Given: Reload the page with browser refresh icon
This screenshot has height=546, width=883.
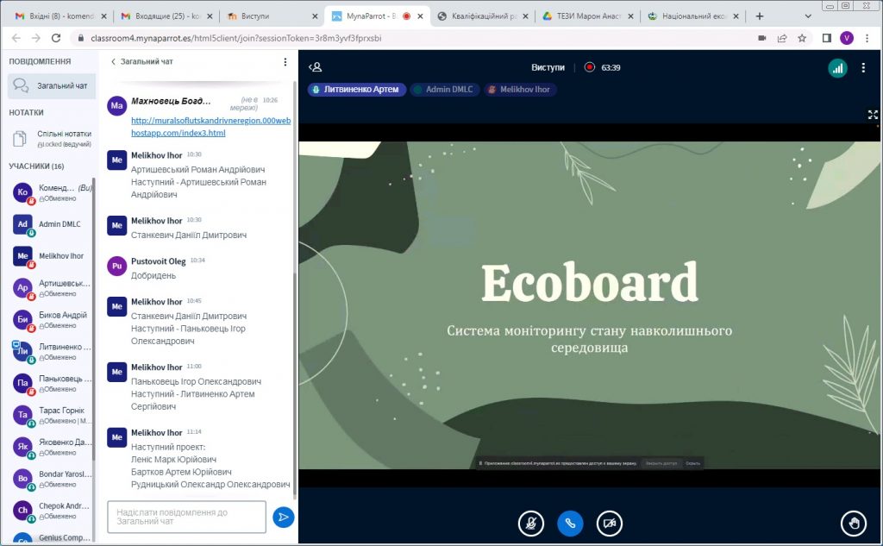Looking at the screenshot, I should [x=56, y=38].
